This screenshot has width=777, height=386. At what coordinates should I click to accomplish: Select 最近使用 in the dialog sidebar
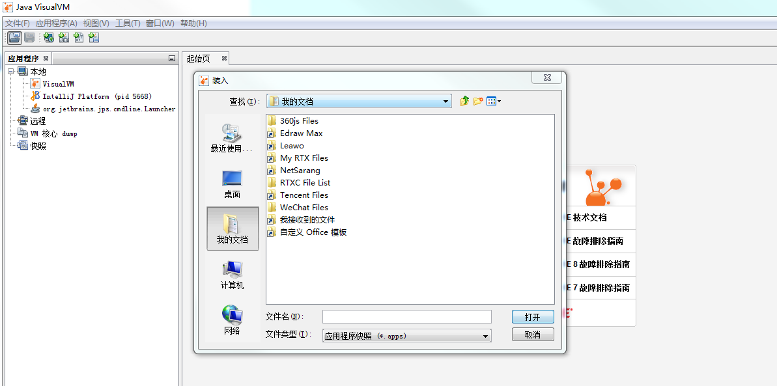pos(232,135)
